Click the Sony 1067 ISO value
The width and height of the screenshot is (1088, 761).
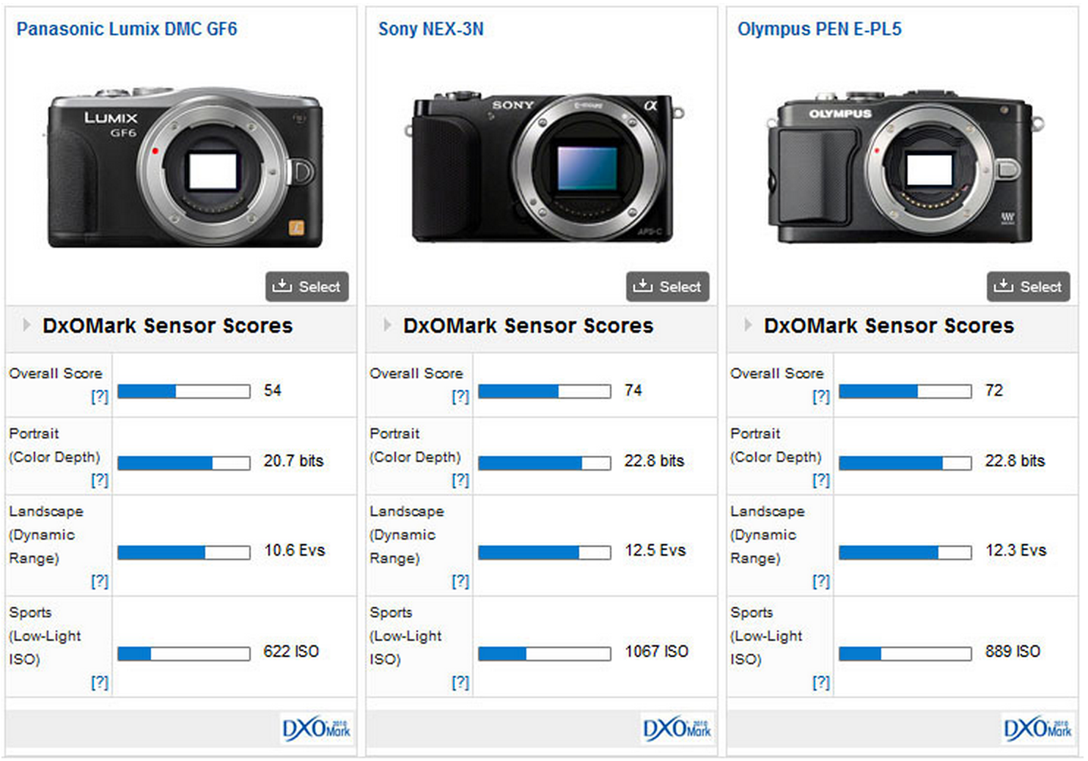[x=657, y=652]
